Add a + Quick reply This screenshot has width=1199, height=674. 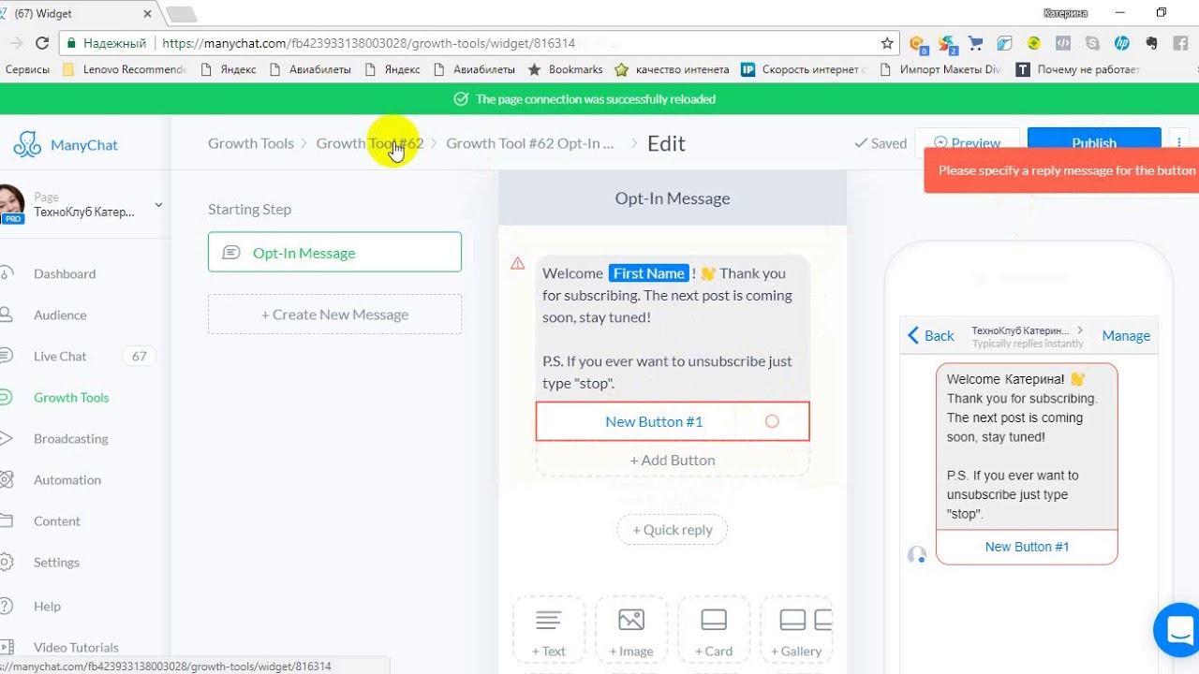pos(672,530)
